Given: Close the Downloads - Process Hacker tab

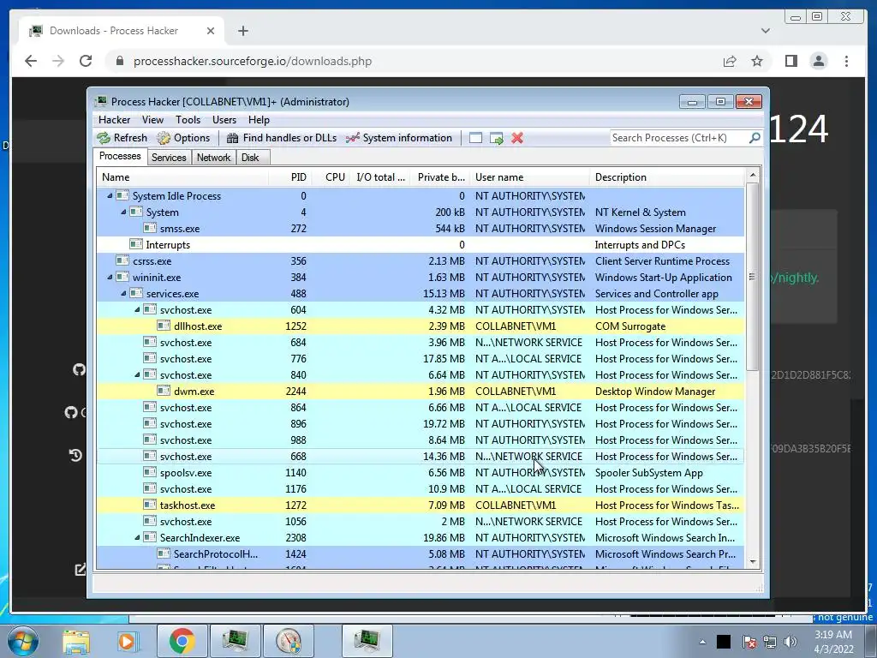Looking at the screenshot, I should pyautogui.click(x=211, y=31).
